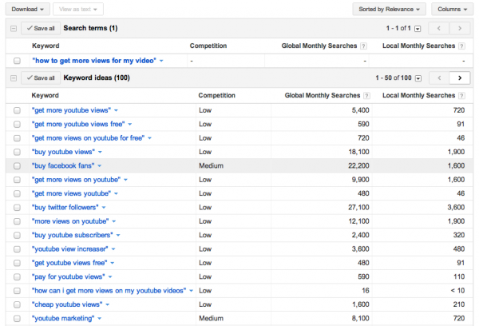
Task: Collapse the Search terms section
Action: (13, 29)
